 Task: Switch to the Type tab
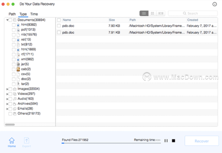tap(23, 14)
